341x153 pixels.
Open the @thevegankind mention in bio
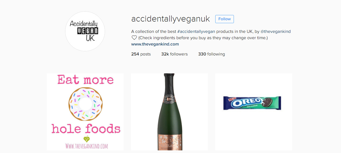point(276,32)
